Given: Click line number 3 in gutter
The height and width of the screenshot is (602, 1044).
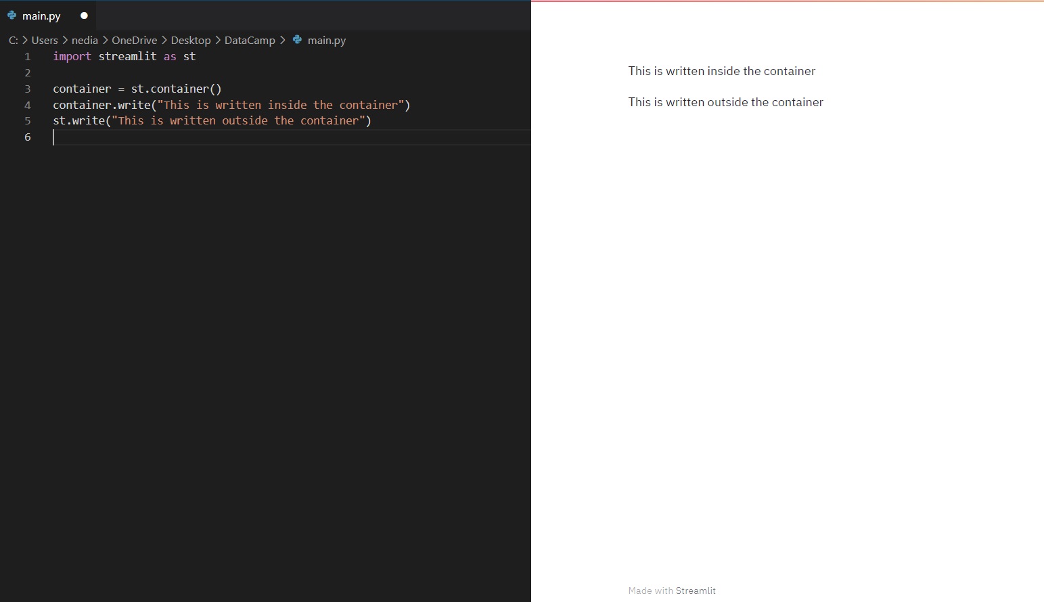Looking at the screenshot, I should (28, 89).
